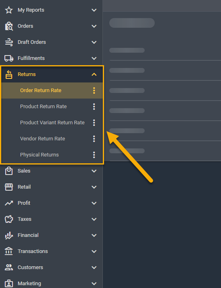Open three-dot menu beside Vendor Return Rate

(94, 139)
